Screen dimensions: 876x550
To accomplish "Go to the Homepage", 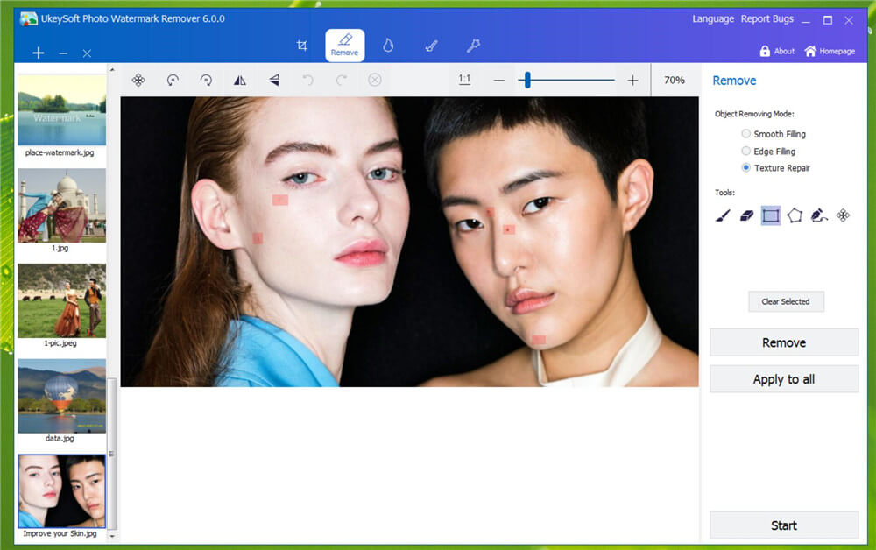I will click(x=829, y=51).
